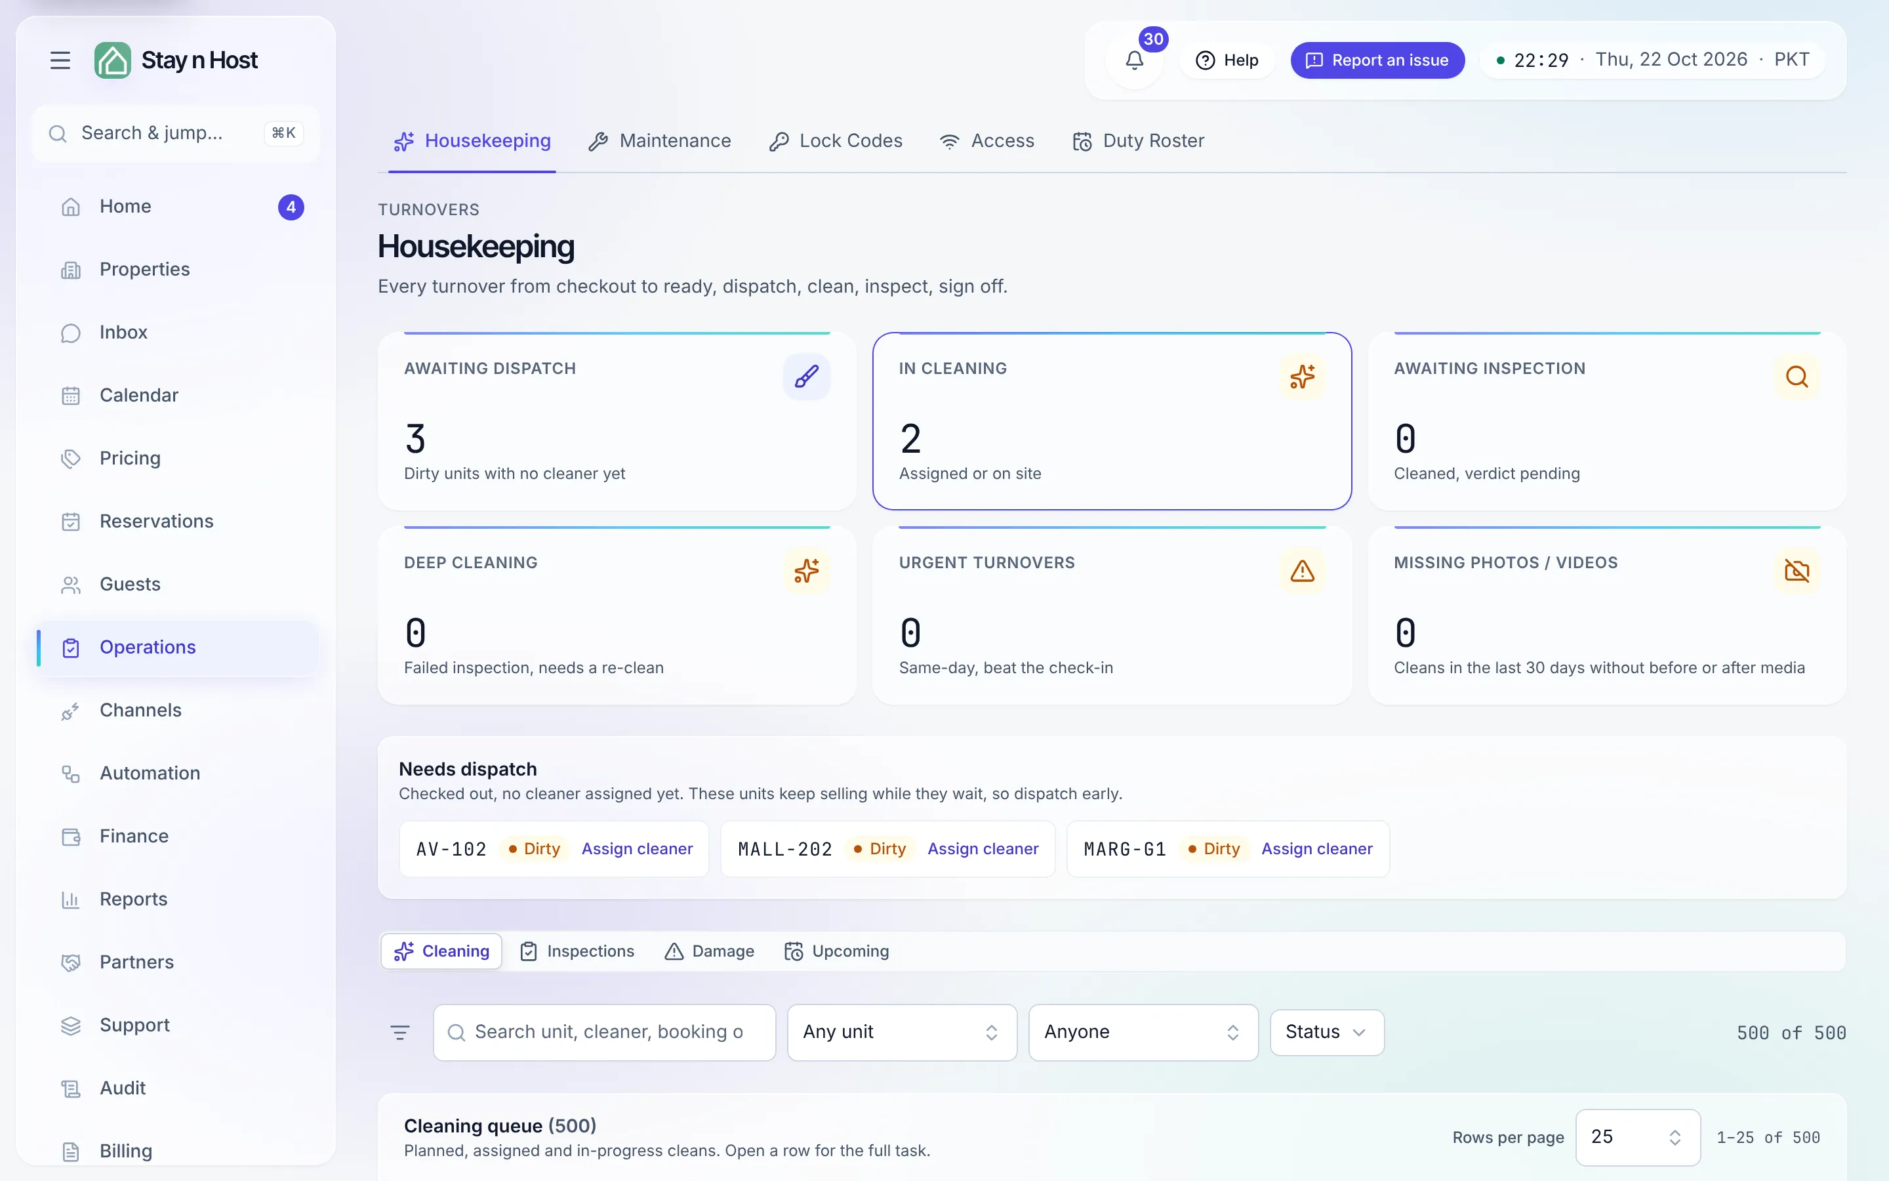
Task: Open the Status filter dropdown
Action: tap(1326, 1033)
